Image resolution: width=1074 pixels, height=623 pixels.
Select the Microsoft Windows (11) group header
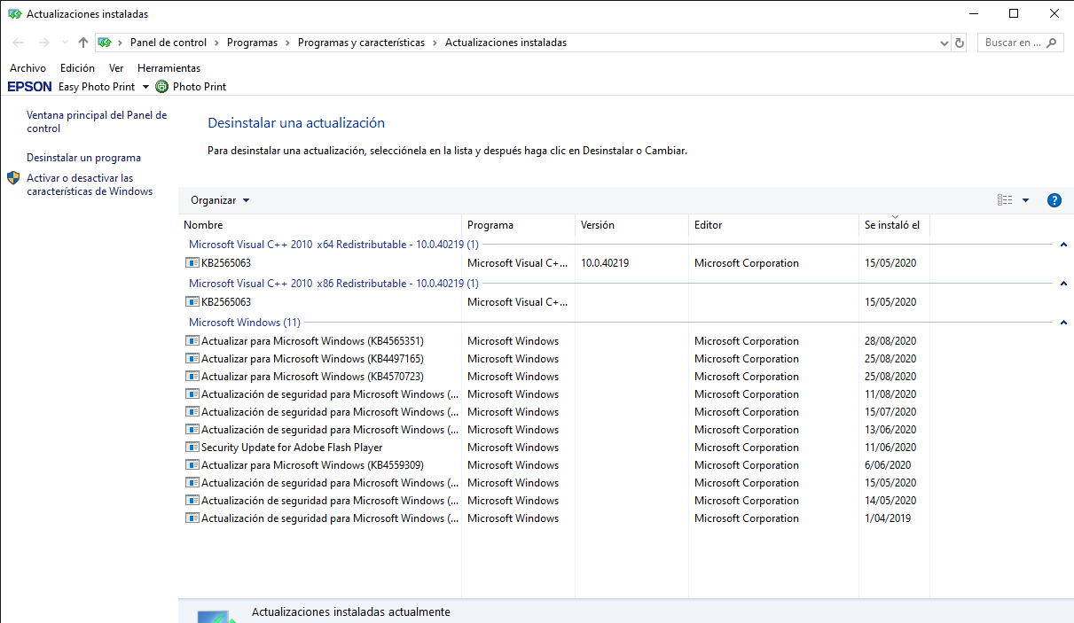[245, 323]
